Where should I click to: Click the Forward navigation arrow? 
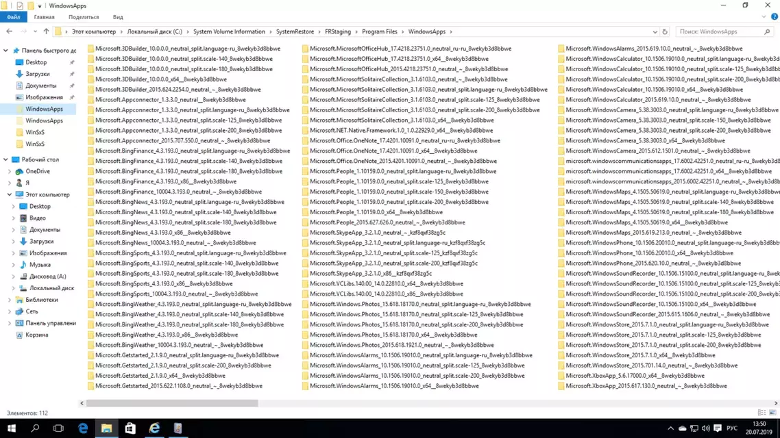click(23, 31)
